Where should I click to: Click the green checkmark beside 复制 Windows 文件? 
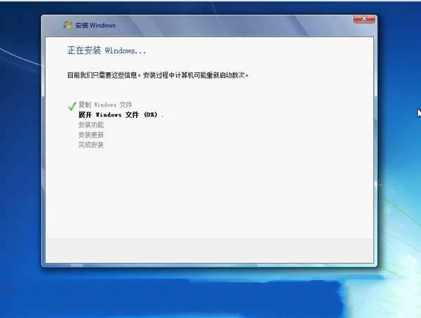pyautogui.click(x=72, y=106)
